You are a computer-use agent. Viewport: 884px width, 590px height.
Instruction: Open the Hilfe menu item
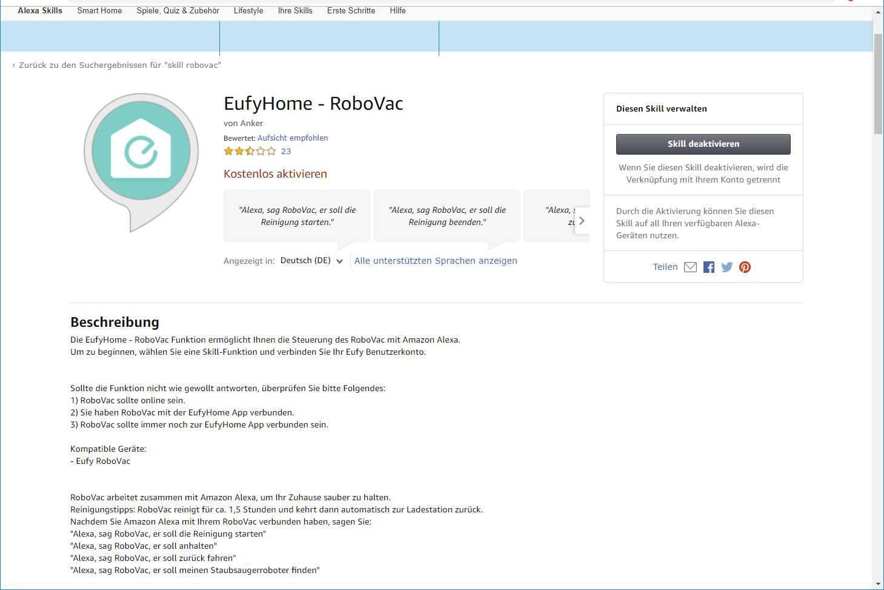(x=398, y=10)
